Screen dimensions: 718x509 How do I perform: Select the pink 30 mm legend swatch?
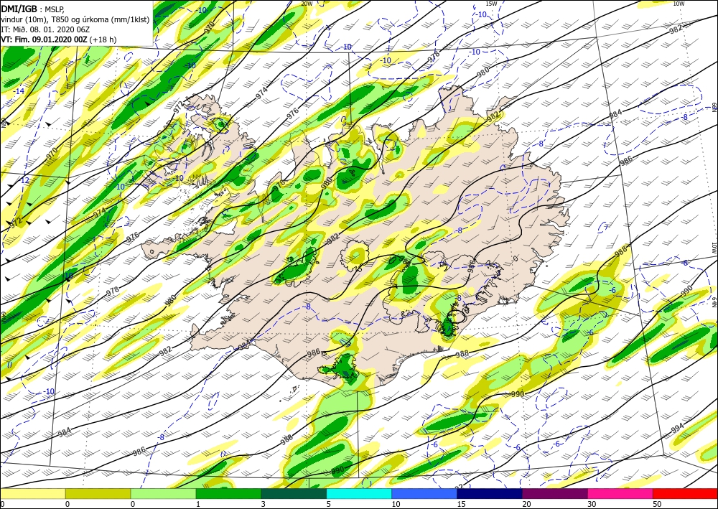620,493
